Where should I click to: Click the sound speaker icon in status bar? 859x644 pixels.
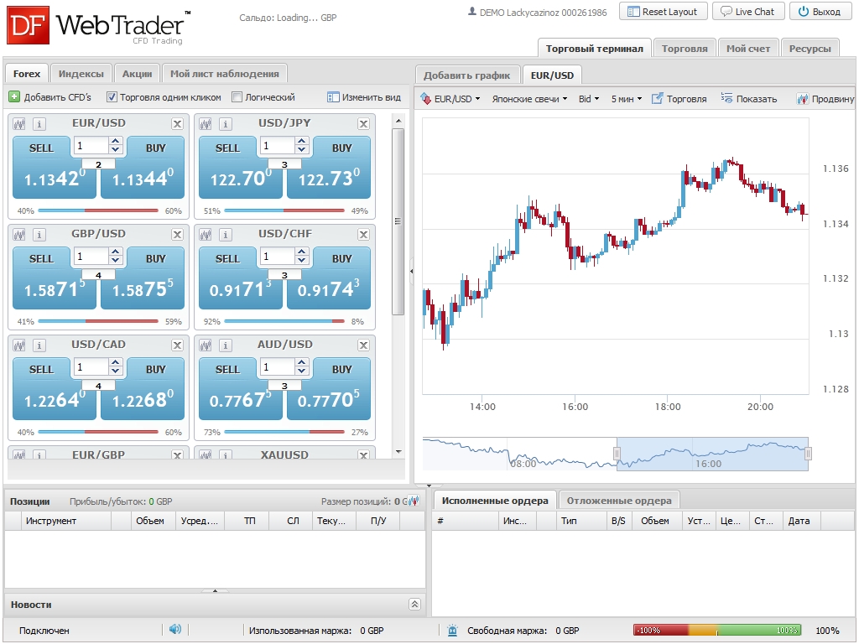[174, 630]
